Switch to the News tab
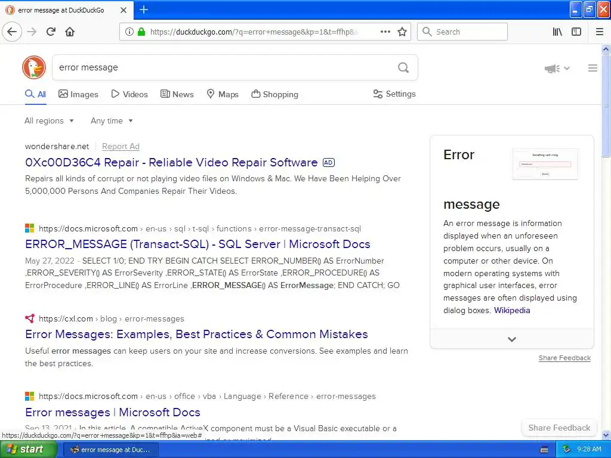The height and width of the screenshot is (458, 611). click(x=177, y=94)
